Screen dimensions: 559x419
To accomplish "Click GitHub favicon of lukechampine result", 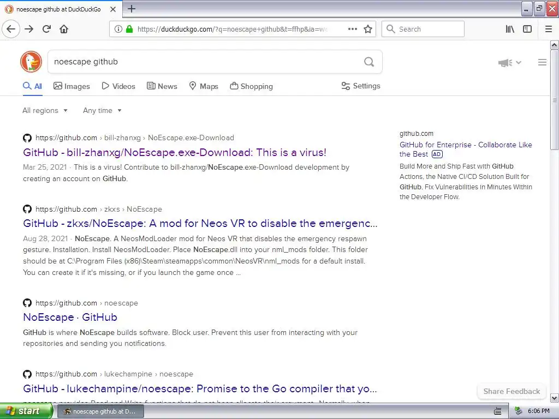I will pos(27,374).
